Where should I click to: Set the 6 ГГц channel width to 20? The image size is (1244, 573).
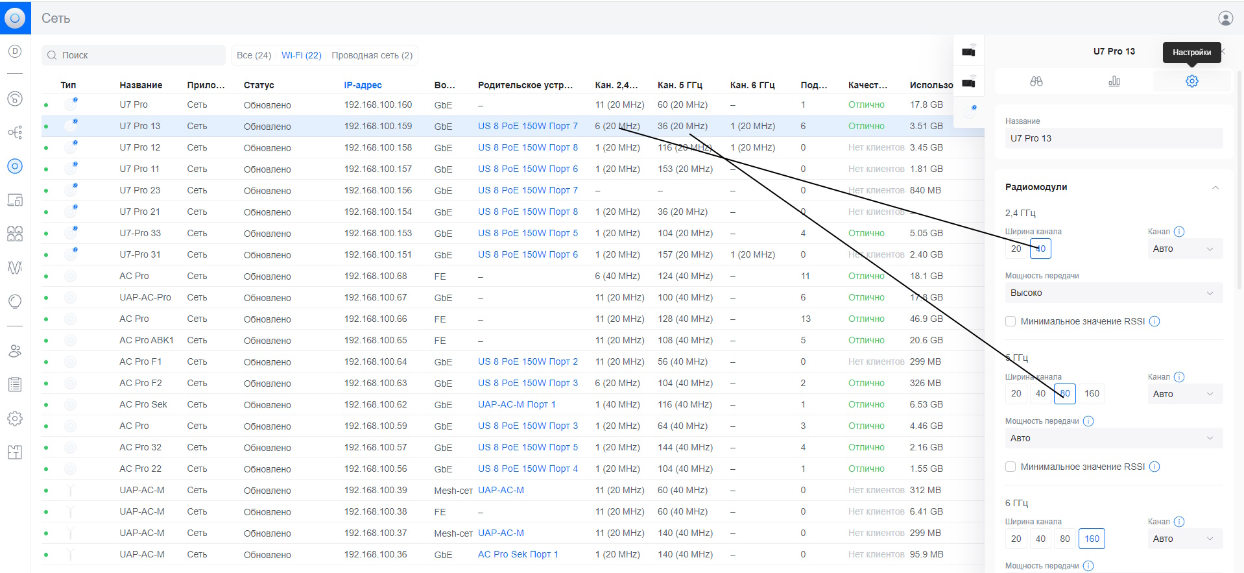(1016, 539)
